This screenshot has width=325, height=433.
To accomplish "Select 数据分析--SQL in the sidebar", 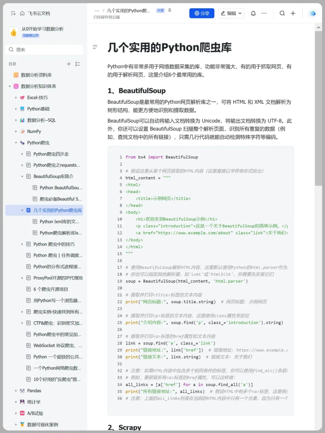I will 41,120.
